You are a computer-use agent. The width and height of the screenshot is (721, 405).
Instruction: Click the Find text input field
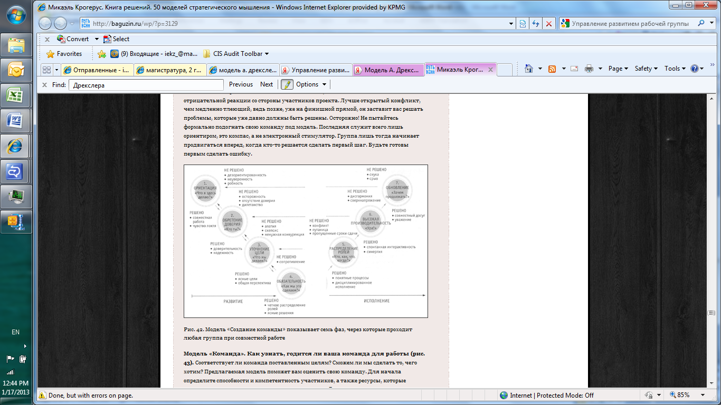coord(146,84)
